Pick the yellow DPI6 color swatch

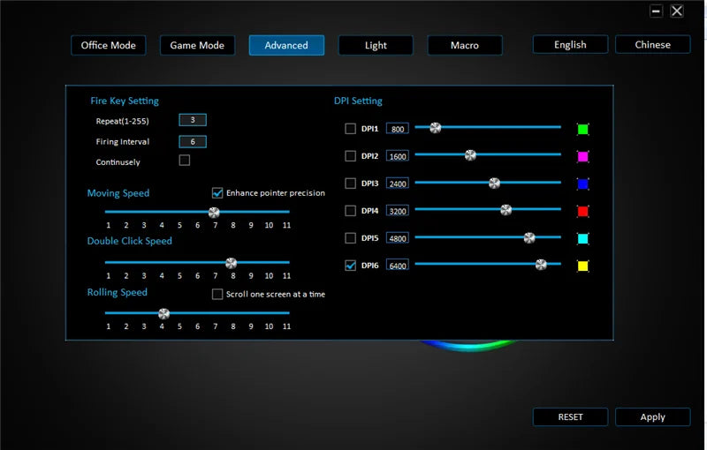tap(582, 266)
